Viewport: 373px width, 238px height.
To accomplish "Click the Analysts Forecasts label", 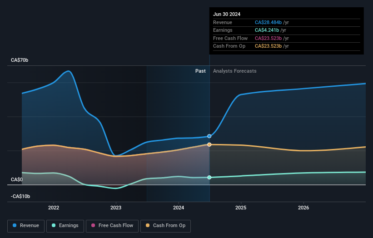I will coord(235,71).
